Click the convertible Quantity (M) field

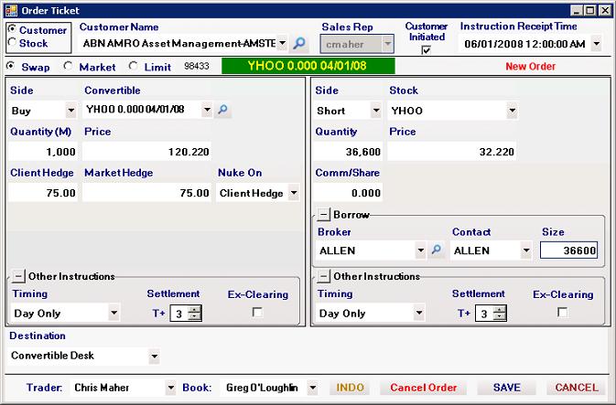coord(42,152)
